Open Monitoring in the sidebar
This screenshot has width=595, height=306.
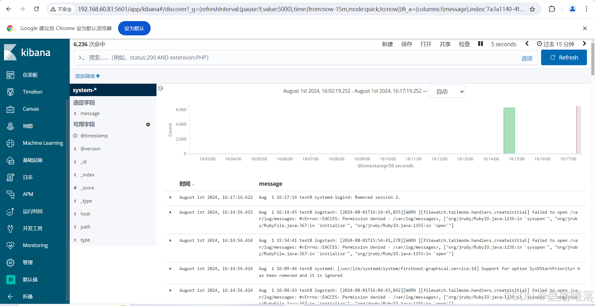[x=35, y=245]
